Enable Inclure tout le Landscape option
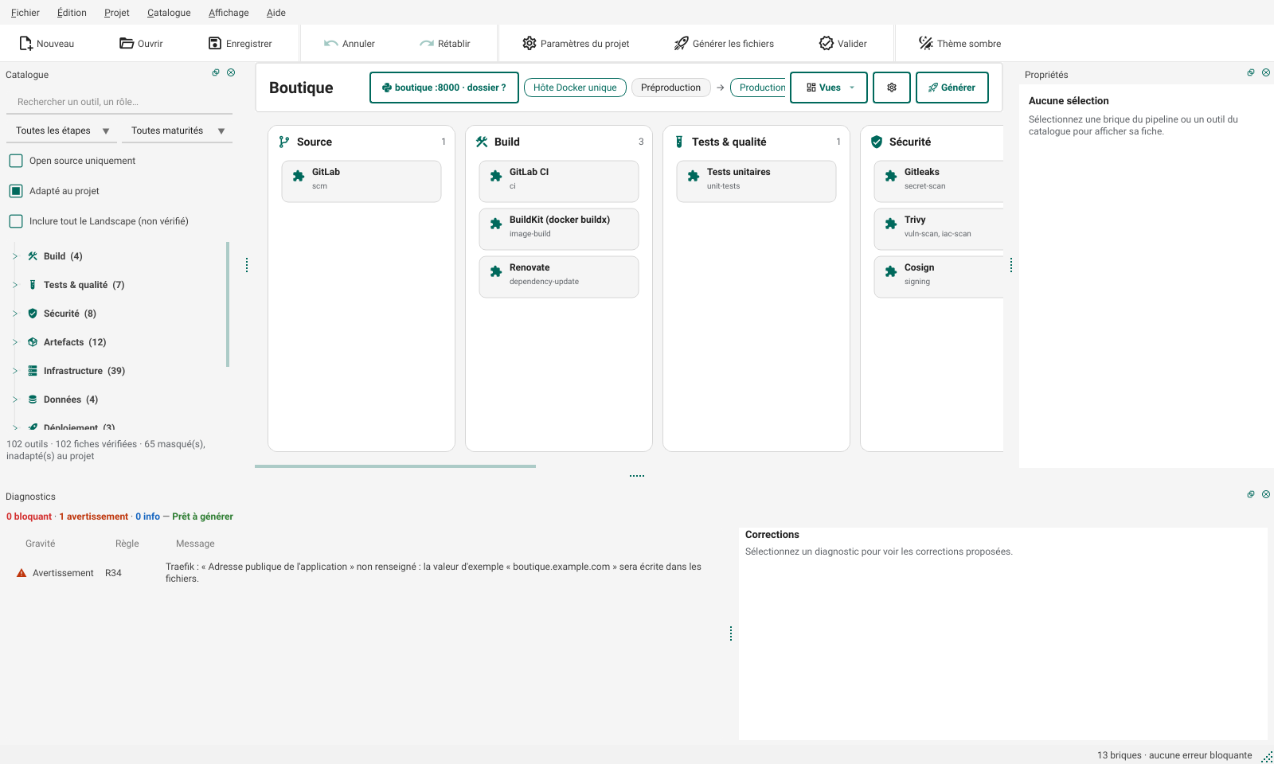 (16, 221)
